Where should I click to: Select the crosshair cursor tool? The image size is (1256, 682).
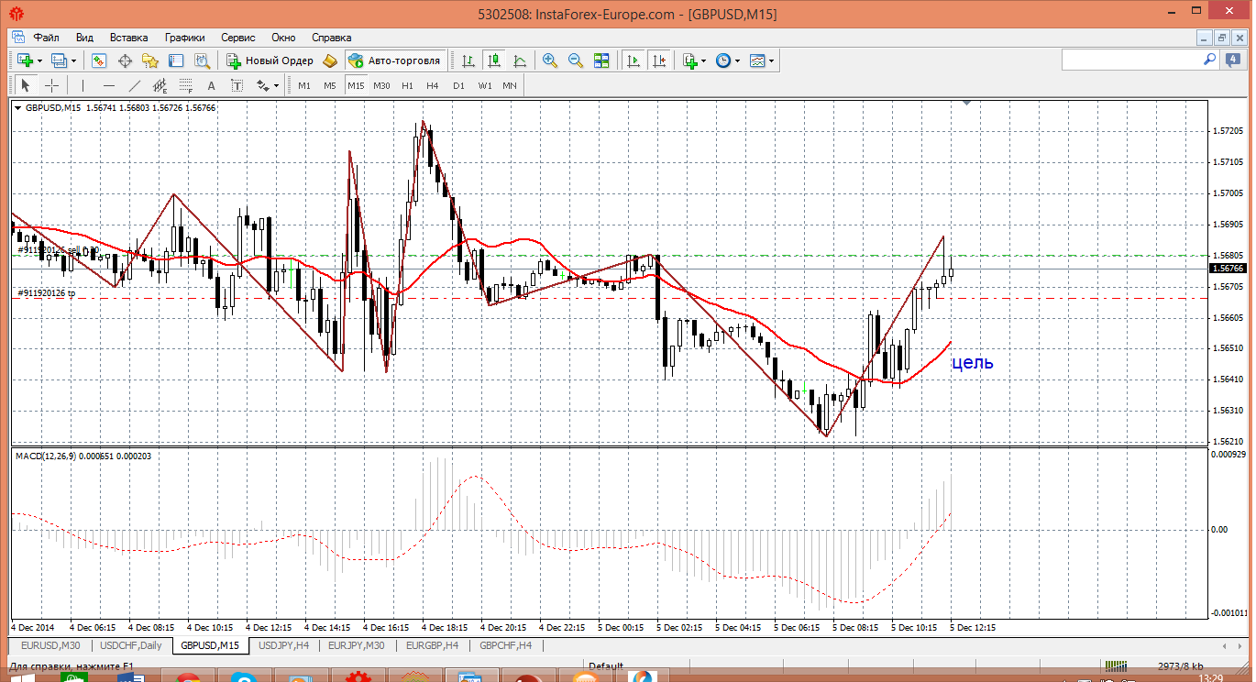coord(52,85)
